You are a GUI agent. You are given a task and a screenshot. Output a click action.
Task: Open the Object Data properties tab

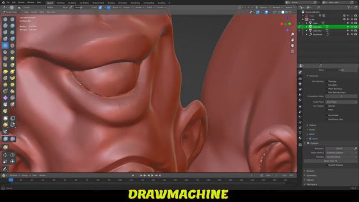pos(300,133)
